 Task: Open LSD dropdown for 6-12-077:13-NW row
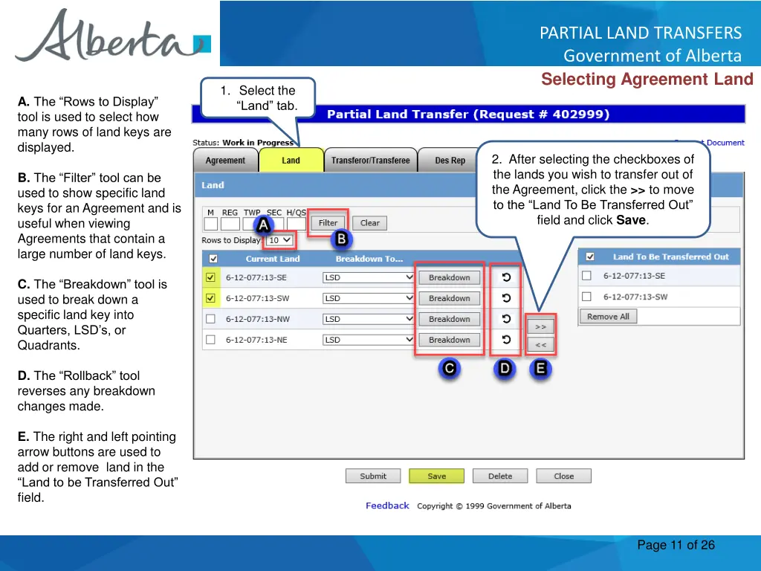[368, 319]
